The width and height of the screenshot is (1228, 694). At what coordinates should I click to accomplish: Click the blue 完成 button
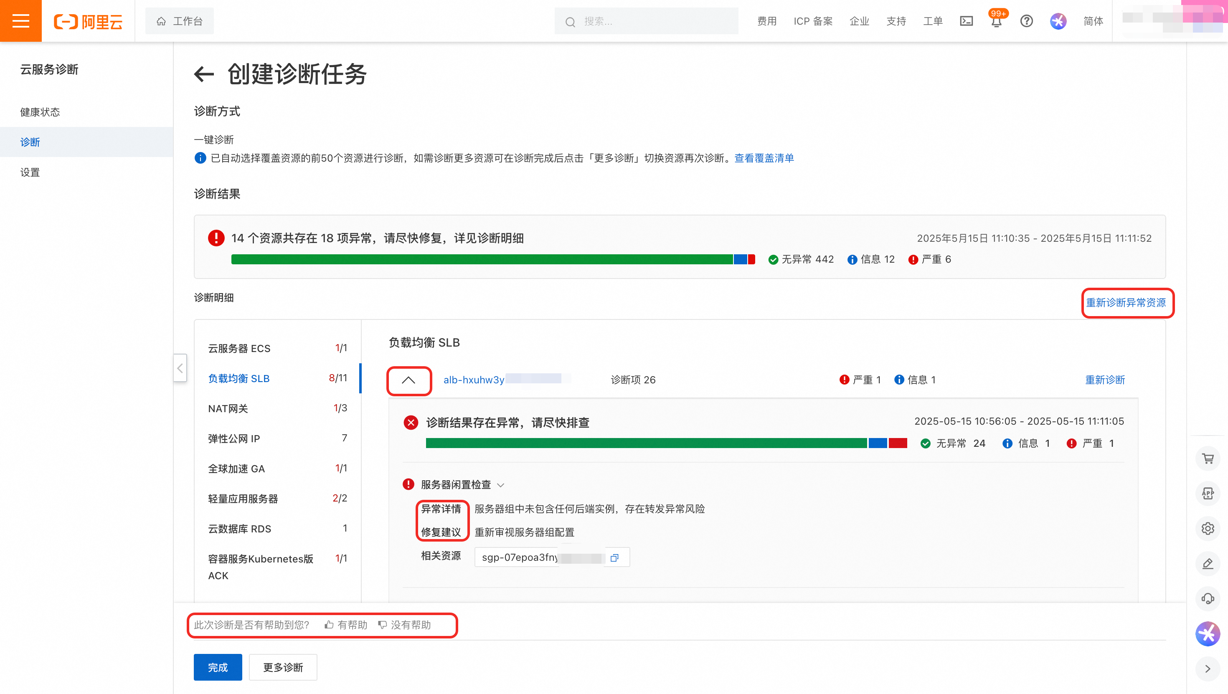pyautogui.click(x=217, y=667)
